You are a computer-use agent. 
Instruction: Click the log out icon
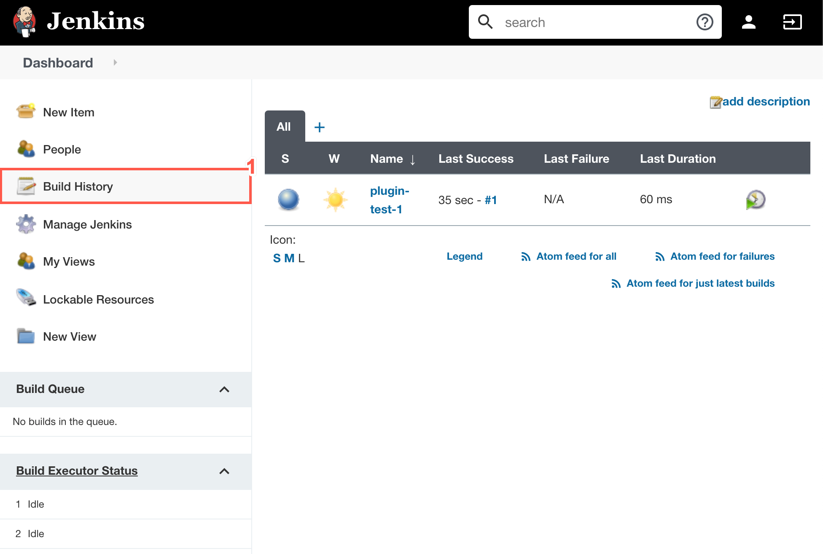tap(792, 22)
